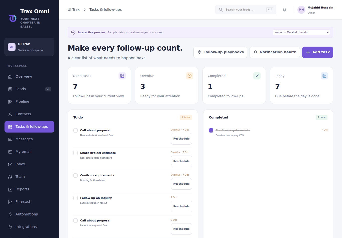Click the calendar icon on Today card
This screenshot has width=342, height=238.
point(324,76)
